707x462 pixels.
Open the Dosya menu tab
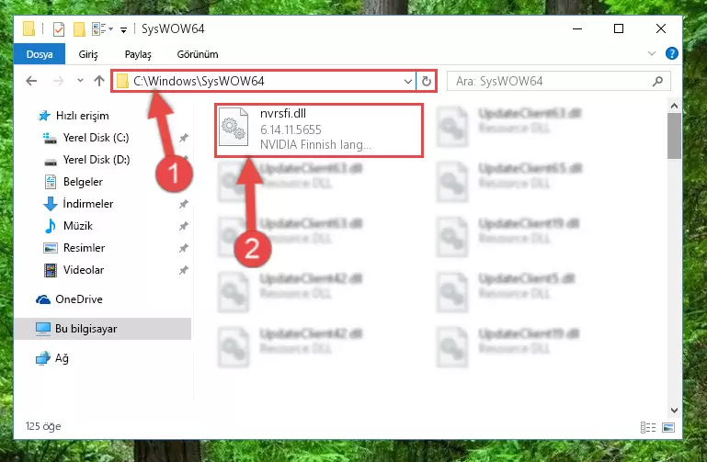coord(40,54)
